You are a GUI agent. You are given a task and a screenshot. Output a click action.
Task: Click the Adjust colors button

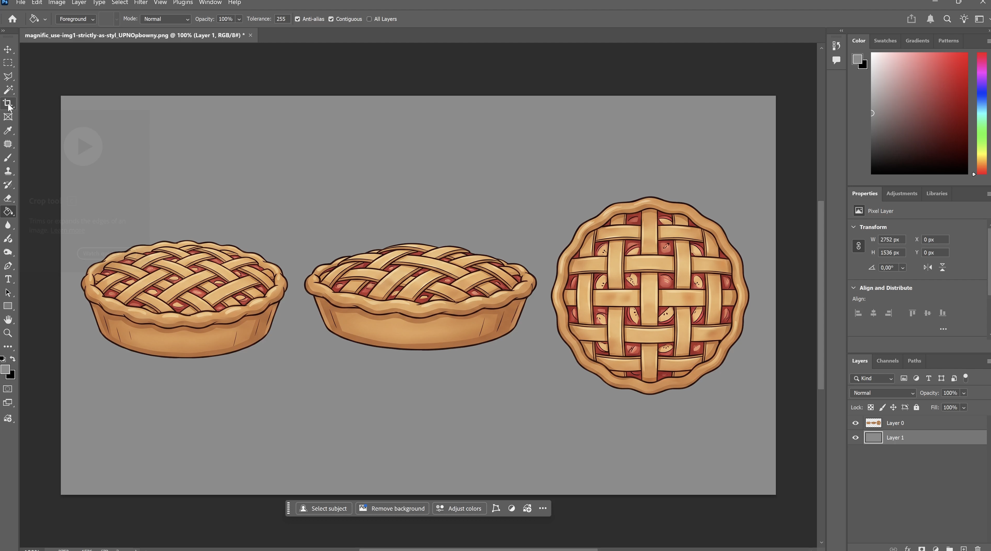(459, 509)
